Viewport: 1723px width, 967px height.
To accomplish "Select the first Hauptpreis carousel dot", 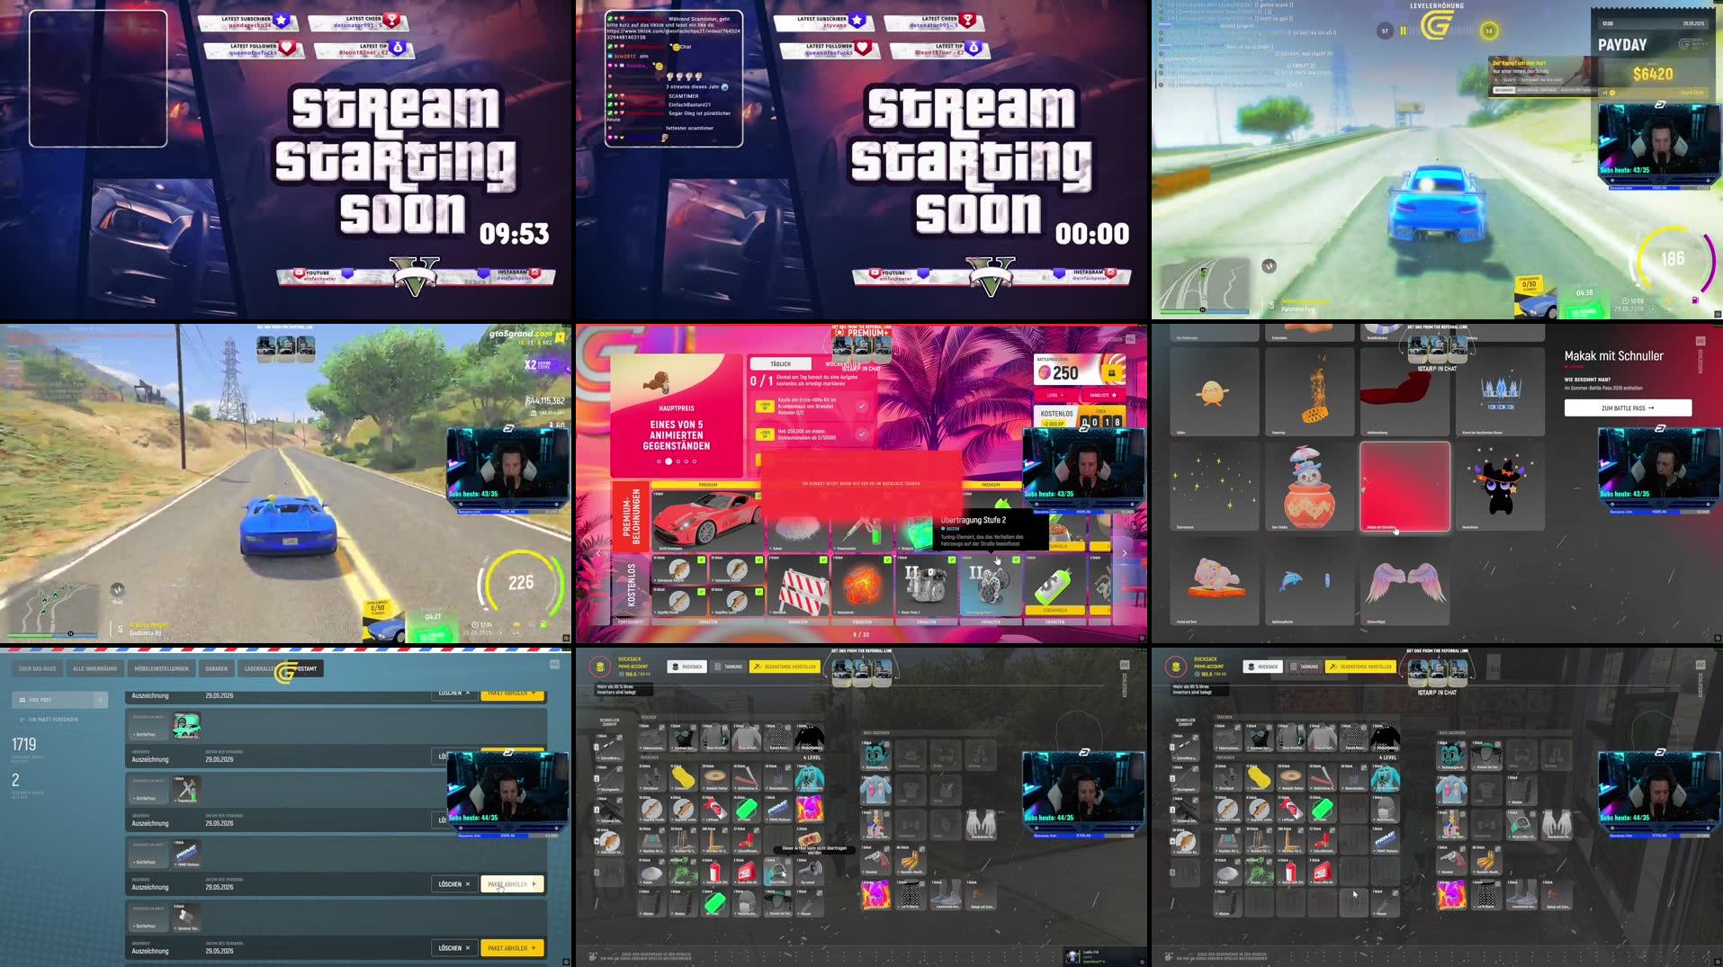I will [x=659, y=461].
